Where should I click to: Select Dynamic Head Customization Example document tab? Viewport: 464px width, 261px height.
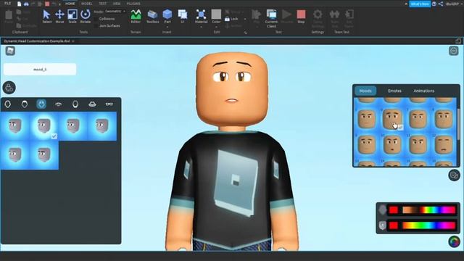pos(37,41)
